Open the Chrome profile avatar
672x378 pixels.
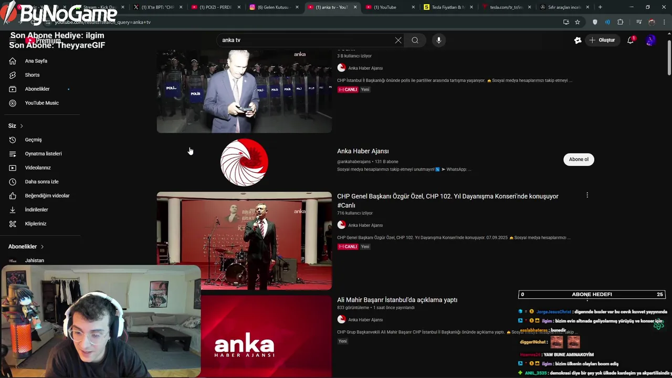coord(652,22)
